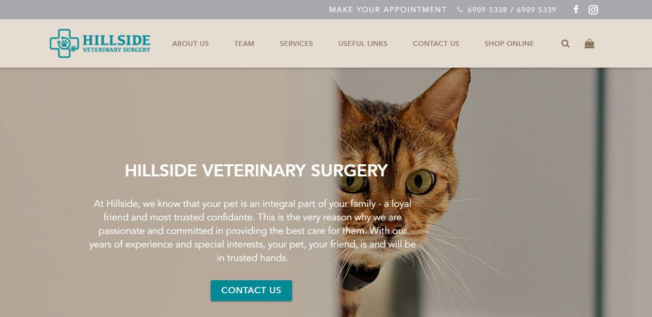Screen dimensions: 652x317
Task: Click the 6909 5339 phone number
Action: click(x=536, y=10)
